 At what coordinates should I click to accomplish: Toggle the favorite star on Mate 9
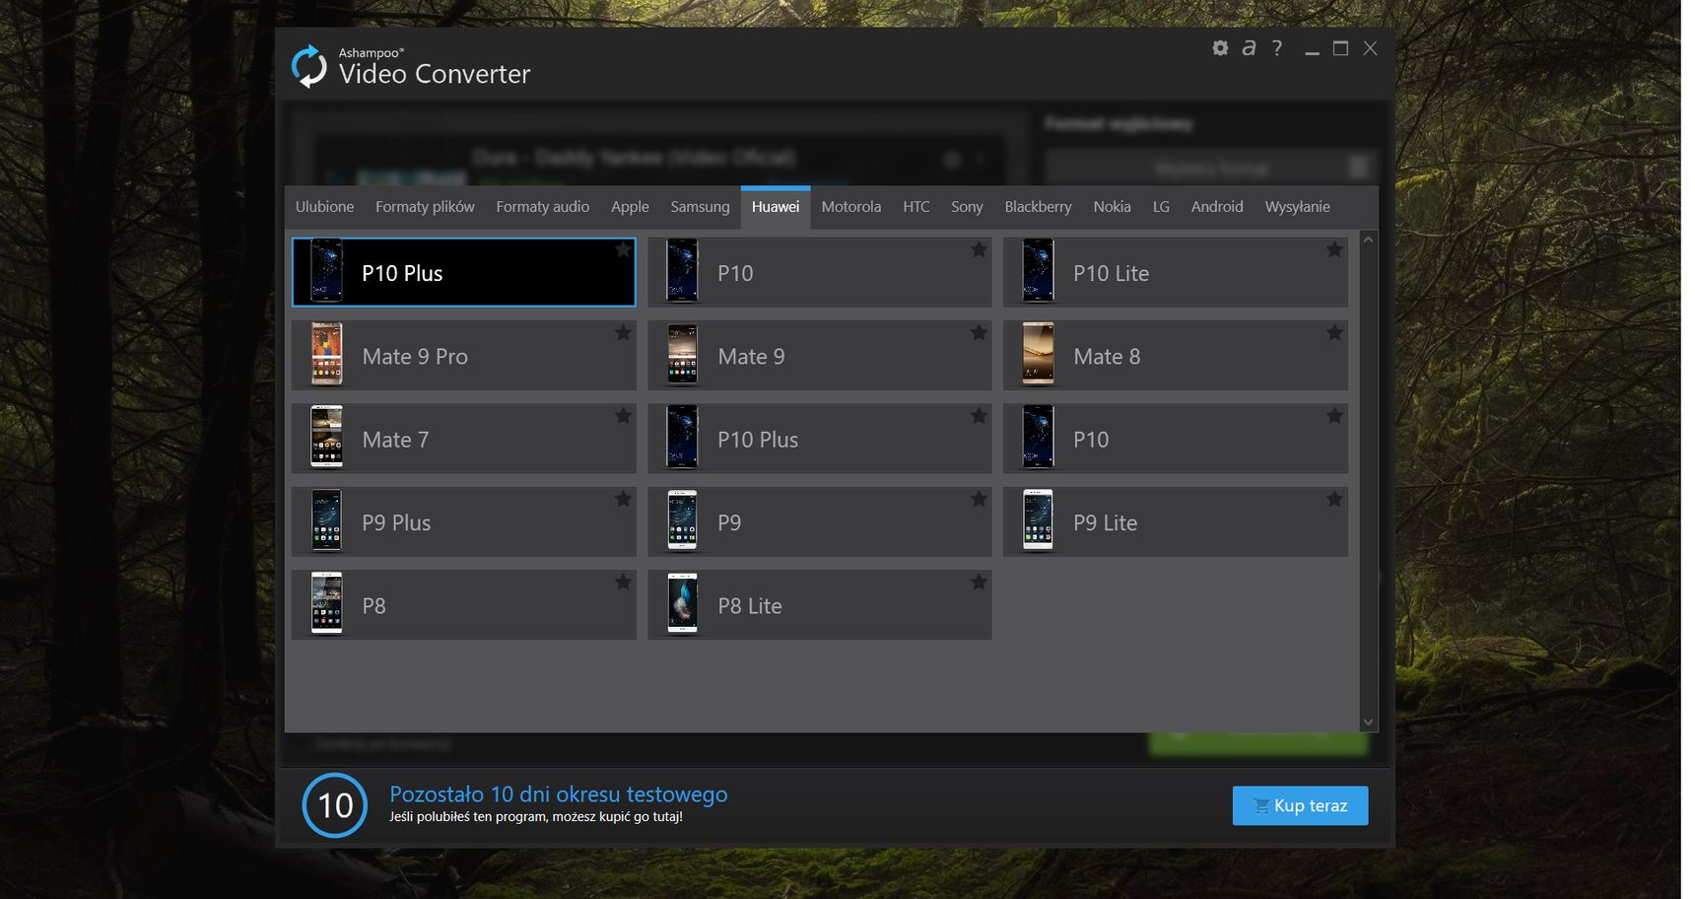979,333
